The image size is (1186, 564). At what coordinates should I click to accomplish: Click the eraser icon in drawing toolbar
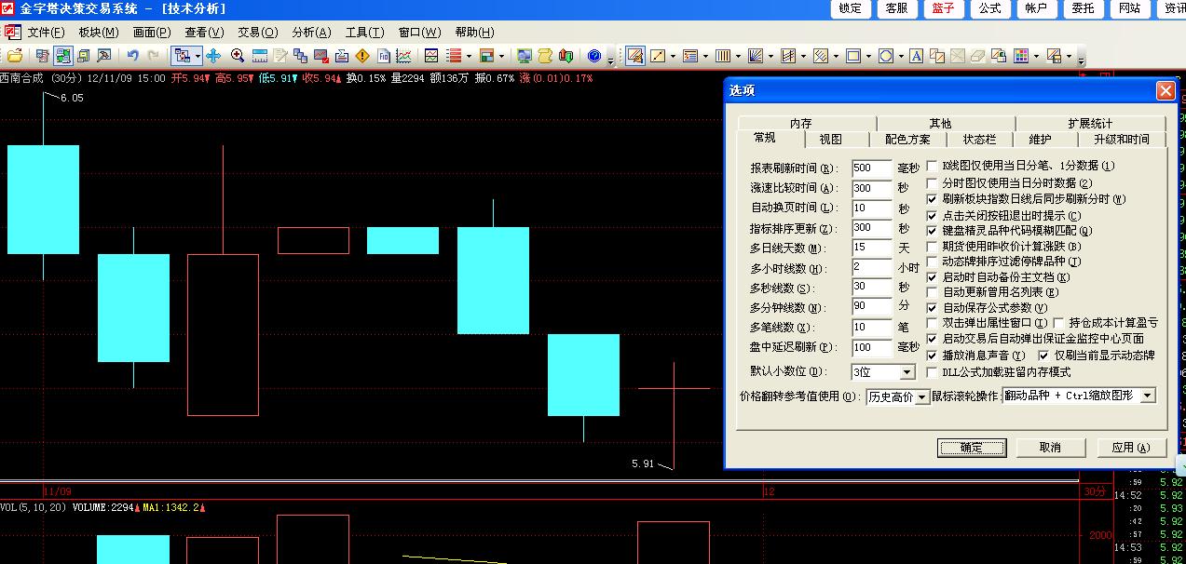(977, 56)
